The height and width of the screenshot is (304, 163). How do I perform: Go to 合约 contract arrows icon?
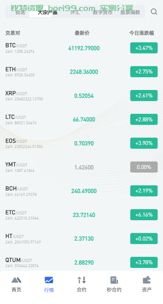click(x=82, y=280)
